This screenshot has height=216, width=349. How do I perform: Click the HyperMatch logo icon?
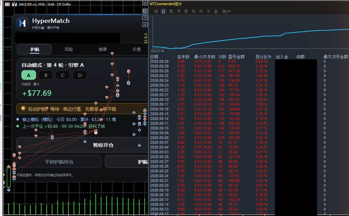point(22,23)
